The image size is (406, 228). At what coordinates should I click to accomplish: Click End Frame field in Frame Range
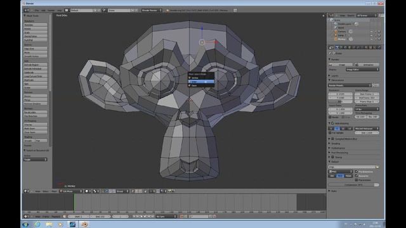click(367, 98)
